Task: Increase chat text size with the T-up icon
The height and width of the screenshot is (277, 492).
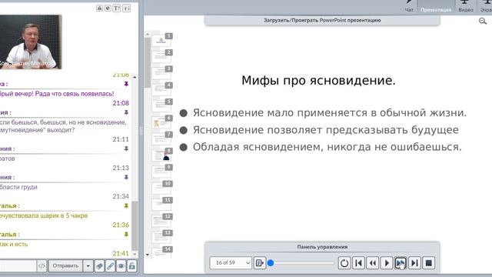Action: click(x=116, y=8)
